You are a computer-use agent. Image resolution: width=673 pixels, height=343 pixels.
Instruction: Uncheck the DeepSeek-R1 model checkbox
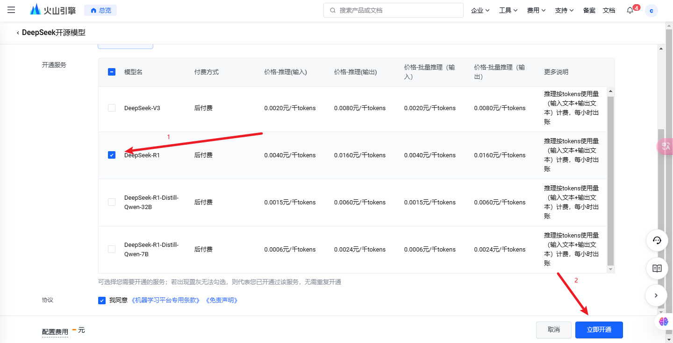(x=112, y=154)
